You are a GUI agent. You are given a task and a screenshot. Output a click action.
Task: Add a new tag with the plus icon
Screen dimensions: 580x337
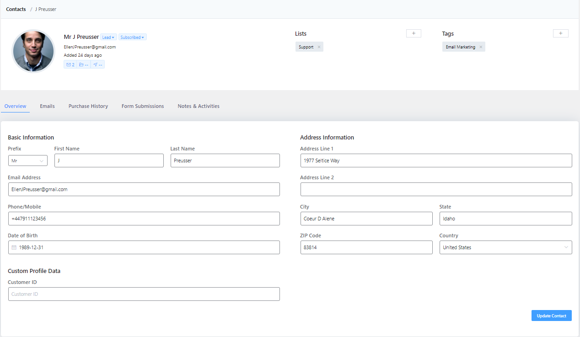tap(560, 33)
